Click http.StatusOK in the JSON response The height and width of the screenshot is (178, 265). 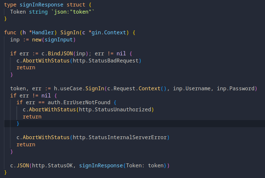point(52,165)
